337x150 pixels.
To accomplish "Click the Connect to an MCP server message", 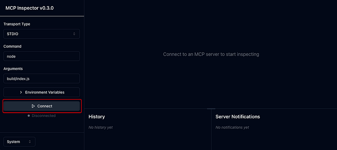I will (x=211, y=54).
